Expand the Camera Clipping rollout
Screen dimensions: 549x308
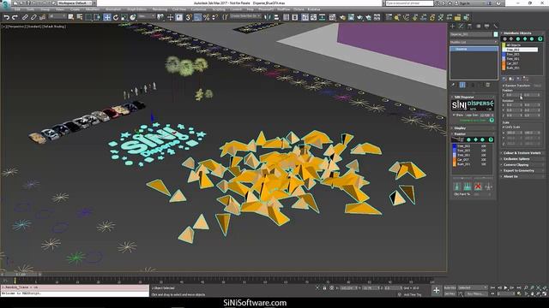[x=522, y=165]
